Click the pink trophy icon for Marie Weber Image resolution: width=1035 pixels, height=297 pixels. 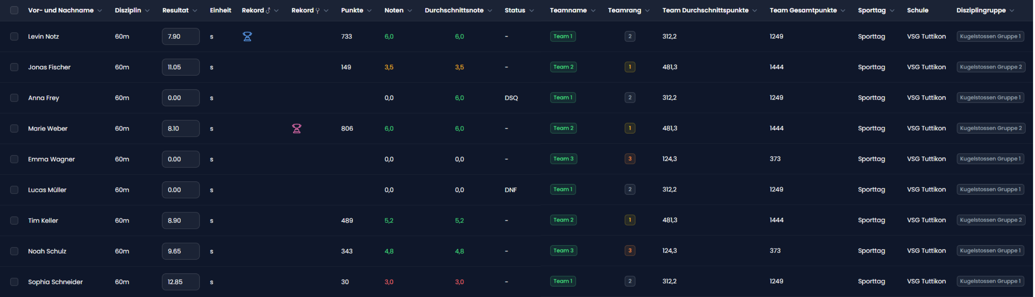click(296, 128)
